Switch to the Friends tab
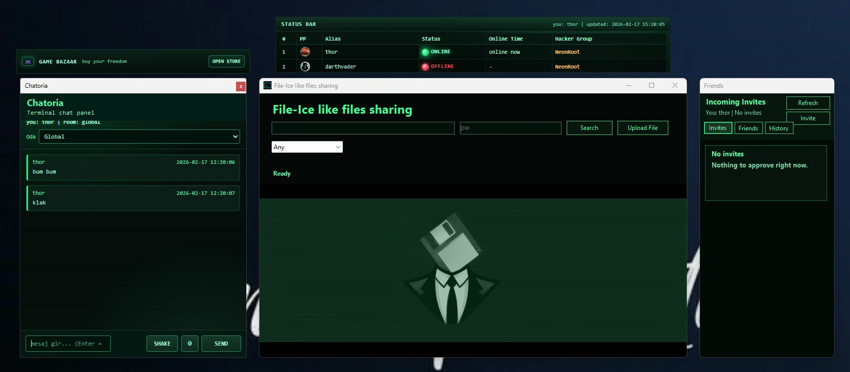850x372 pixels. 748,128
